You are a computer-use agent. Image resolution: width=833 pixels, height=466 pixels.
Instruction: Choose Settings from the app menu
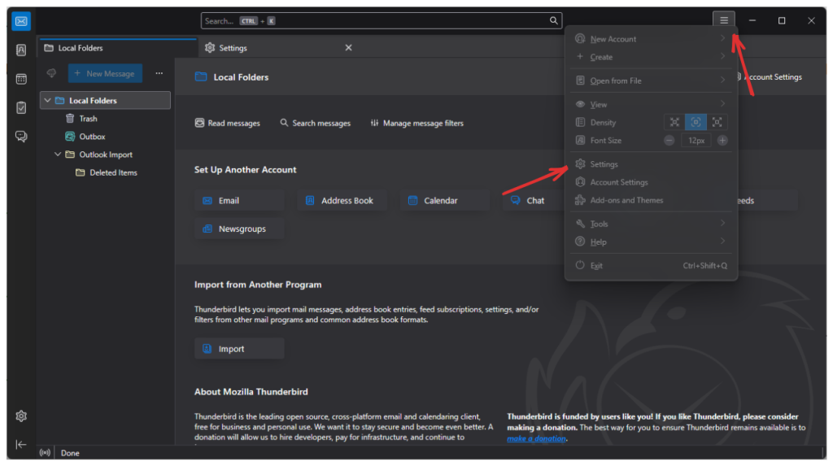coord(604,164)
